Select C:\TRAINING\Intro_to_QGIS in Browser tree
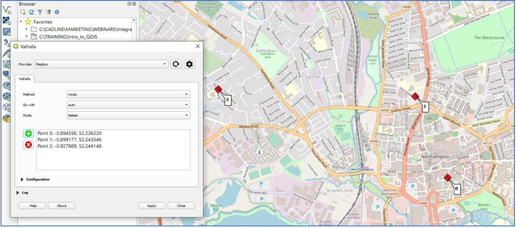This screenshot has height=228, width=516. [x=68, y=37]
